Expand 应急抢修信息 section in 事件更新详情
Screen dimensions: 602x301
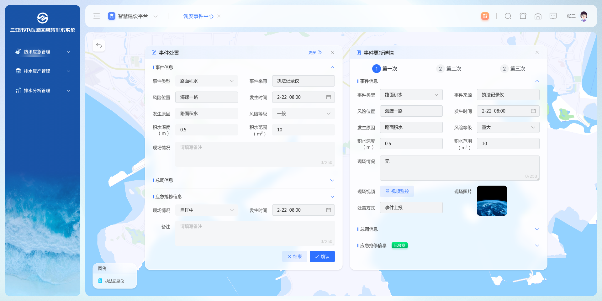point(537,246)
